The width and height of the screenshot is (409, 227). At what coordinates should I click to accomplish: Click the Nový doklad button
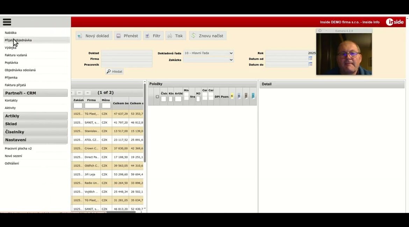click(x=94, y=36)
